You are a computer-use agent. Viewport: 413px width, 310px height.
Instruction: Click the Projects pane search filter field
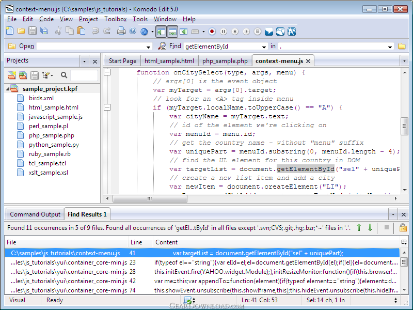point(84,75)
